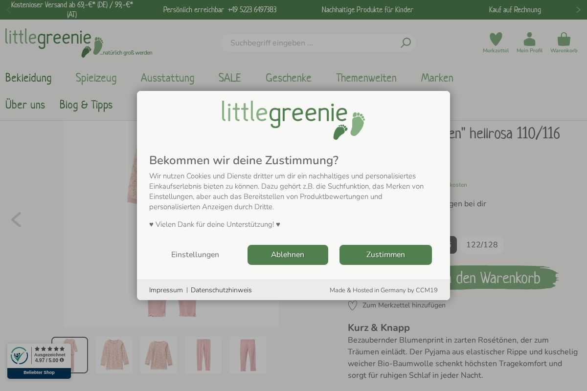
Task: Open the Impressum link
Action: tap(166, 290)
